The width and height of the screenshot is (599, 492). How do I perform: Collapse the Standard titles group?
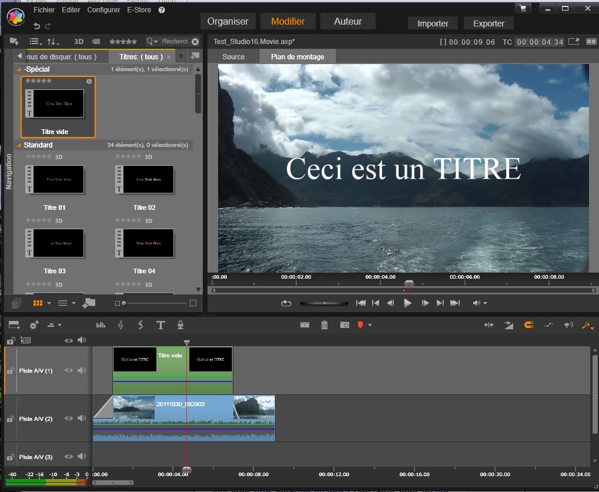(19, 145)
